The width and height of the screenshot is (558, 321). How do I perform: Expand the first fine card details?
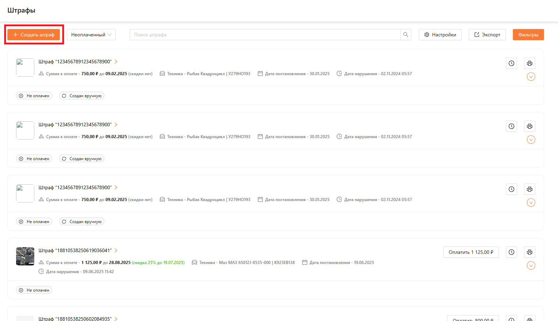coord(531,77)
